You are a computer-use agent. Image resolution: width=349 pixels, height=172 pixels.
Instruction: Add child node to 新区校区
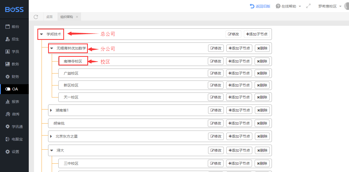[239, 85]
